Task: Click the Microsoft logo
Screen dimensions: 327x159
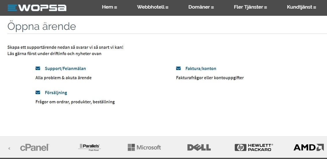Action: tap(144, 147)
